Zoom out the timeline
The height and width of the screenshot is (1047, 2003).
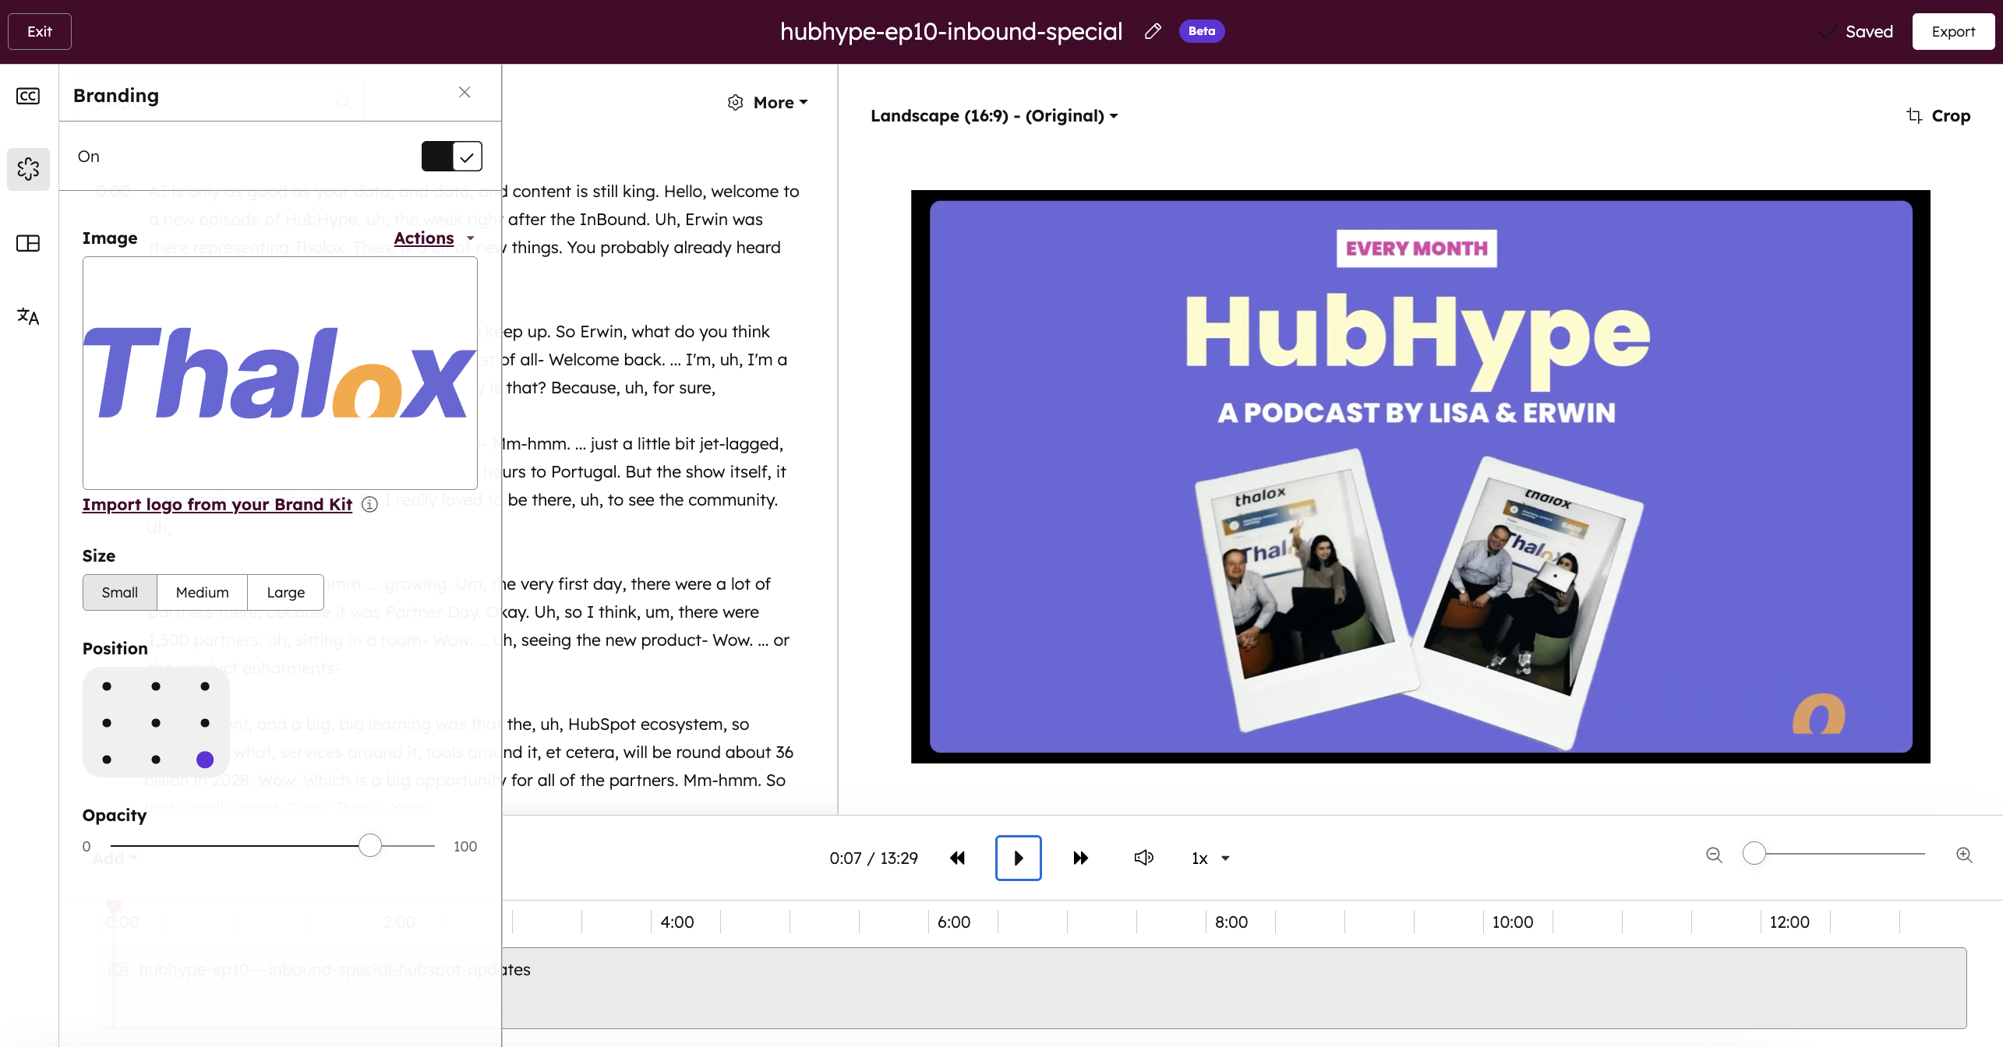tap(1714, 855)
